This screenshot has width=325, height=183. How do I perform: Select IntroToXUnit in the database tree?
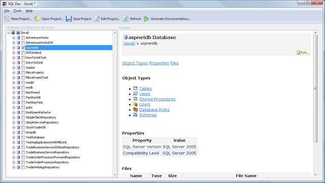pyautogui.click(x=34, y=62)
